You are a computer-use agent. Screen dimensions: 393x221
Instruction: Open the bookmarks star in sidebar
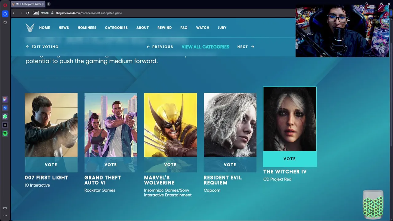(5, 22)
